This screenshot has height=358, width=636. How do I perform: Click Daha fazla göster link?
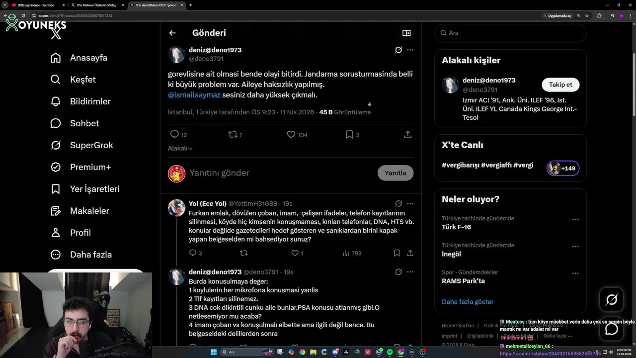[468, 302]
